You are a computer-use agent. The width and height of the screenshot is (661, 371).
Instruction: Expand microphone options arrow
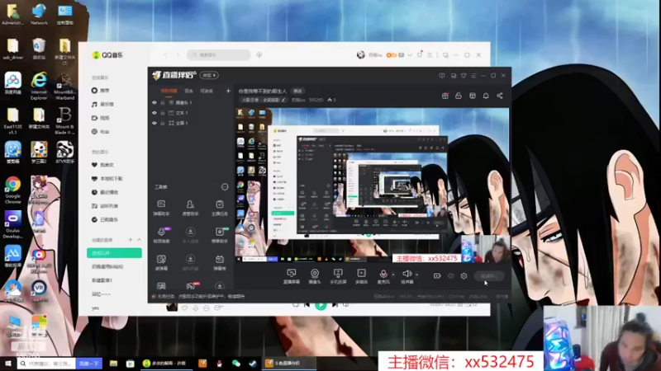point(393,275)
